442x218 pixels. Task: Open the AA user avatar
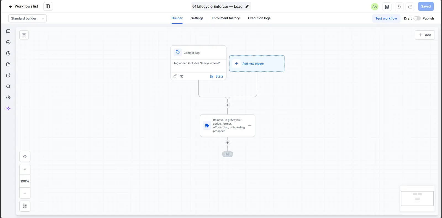375,7
